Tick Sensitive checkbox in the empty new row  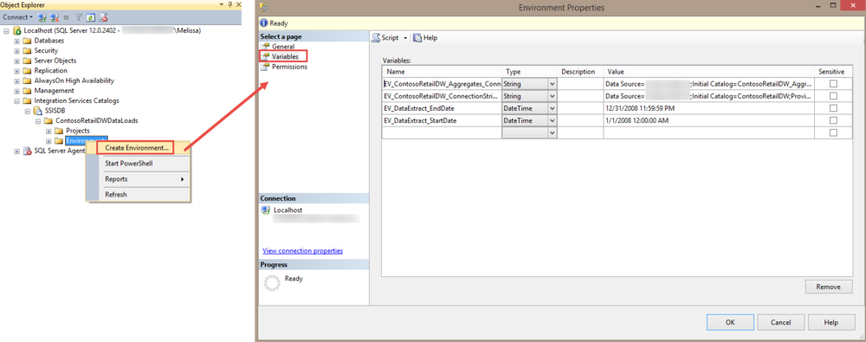click(x=833, y=132)
